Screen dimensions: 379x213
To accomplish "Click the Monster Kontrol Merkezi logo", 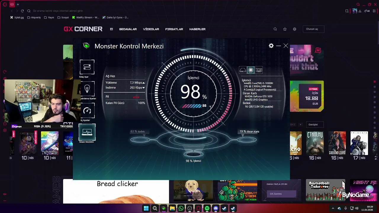I will click(86, 46).
